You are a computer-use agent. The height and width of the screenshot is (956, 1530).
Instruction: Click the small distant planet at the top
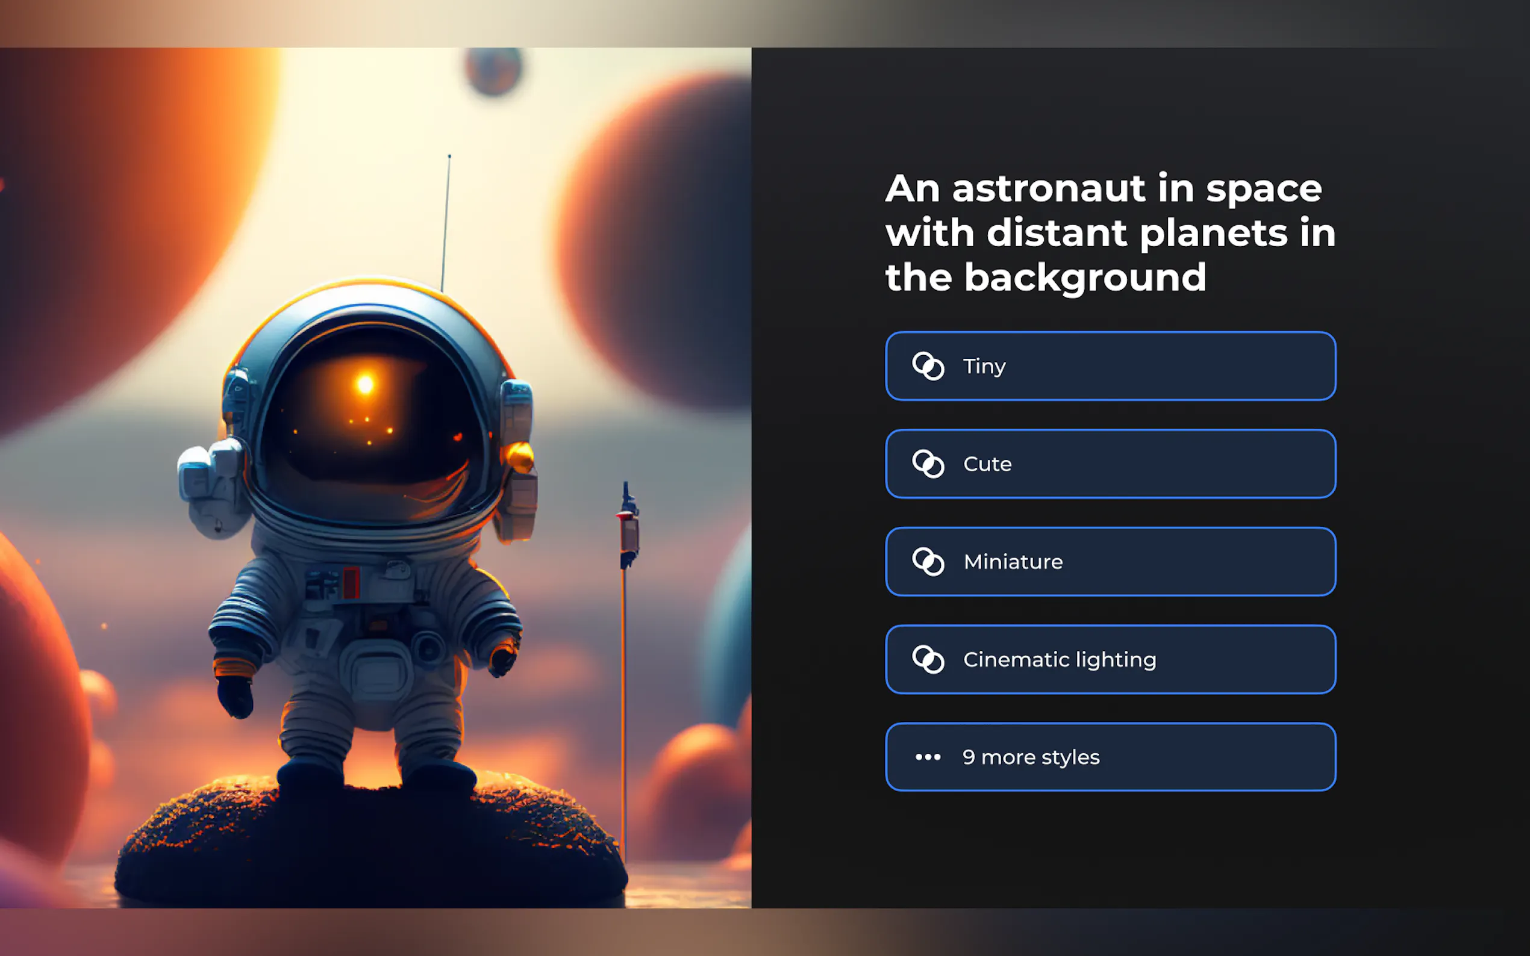point(493,70)
